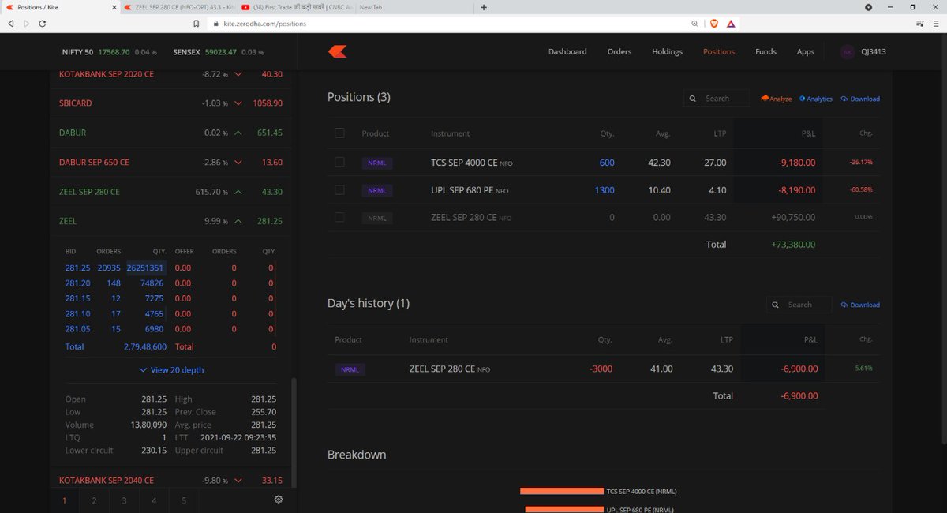Select ZEEL SEP 280 CE in marketwatch
Viewport: 947px width, 513px height.
click(171, 192)
